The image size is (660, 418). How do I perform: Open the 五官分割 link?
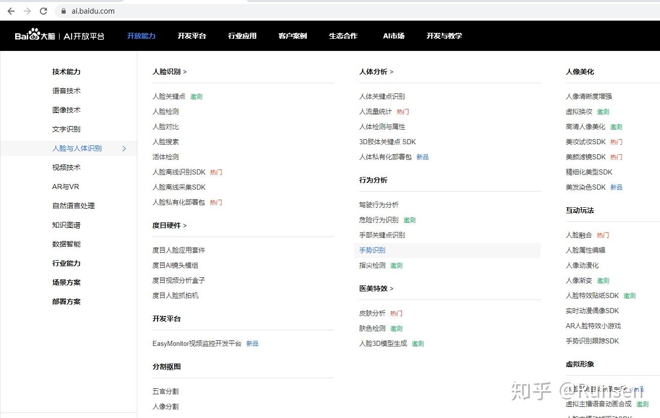click(x=166, y=391)
